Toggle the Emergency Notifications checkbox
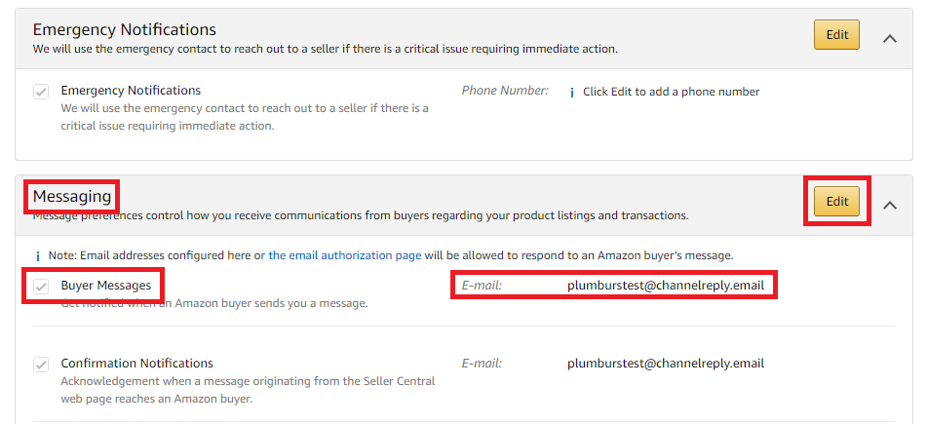Image resolution: width=928 pixels, height=424 pixels. [41, 92]
